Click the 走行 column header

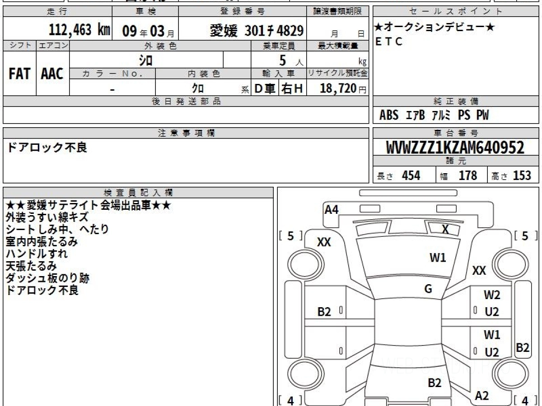(56, 12)
